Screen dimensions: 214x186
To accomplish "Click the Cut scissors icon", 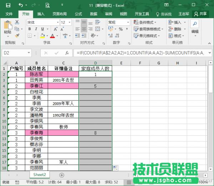I will coord(17,22).
